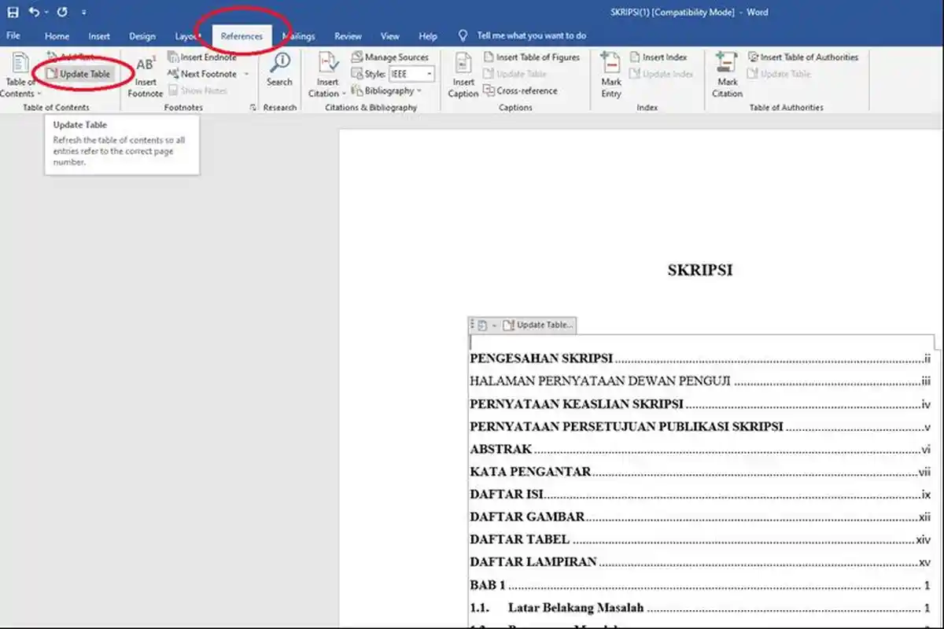Click the Insert Index icon
Viewport: 944px width, 629px height.
pyautogui.click(x=662, y=57)
